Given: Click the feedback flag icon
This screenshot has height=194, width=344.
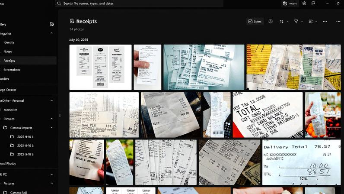Looking at the screenshot, I should (313, 3).
